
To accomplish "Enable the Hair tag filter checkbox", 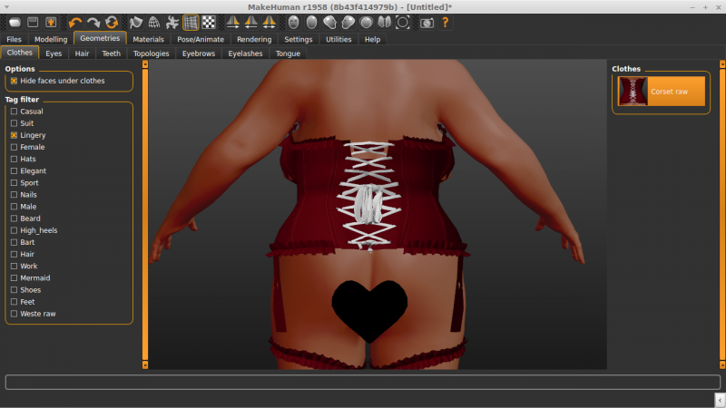I will pos(14,254).
